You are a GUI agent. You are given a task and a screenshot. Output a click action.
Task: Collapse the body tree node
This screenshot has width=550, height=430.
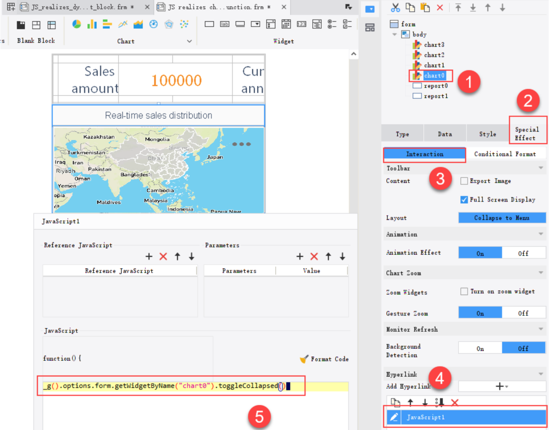pyautogui.click(x=394, y=34)
